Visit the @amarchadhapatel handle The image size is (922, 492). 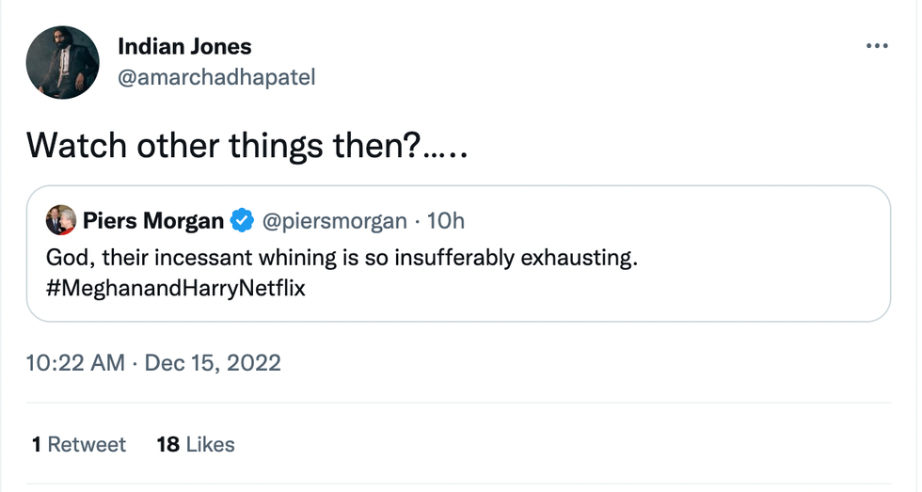point(216,78)
